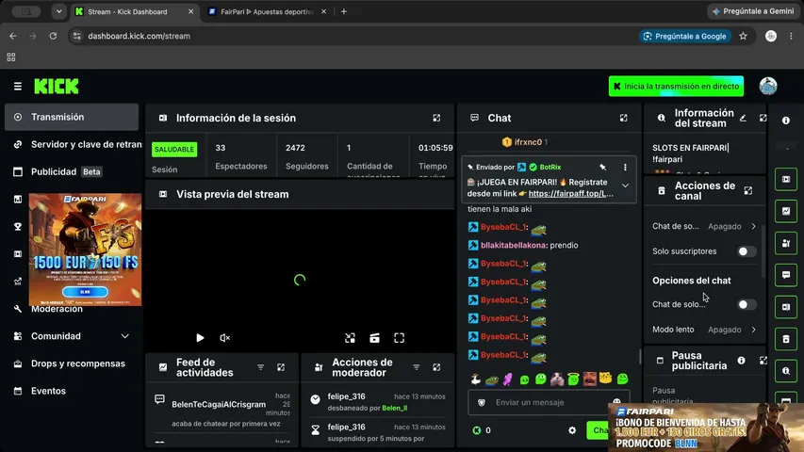Viewport: 804px width, 452px height.
Task: Select Transmisión in the sidebar
Action: click(72, 117)
